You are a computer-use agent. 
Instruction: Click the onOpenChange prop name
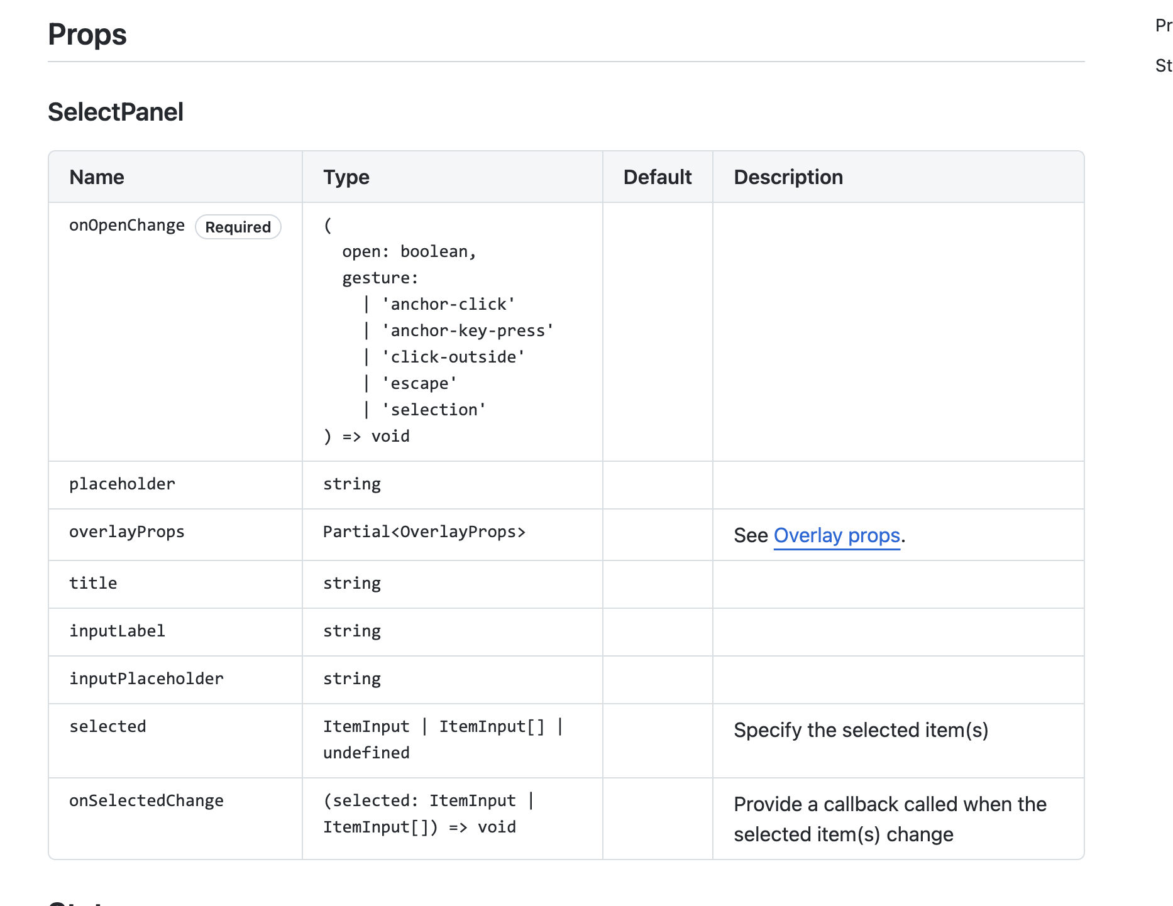pos(127,226)
